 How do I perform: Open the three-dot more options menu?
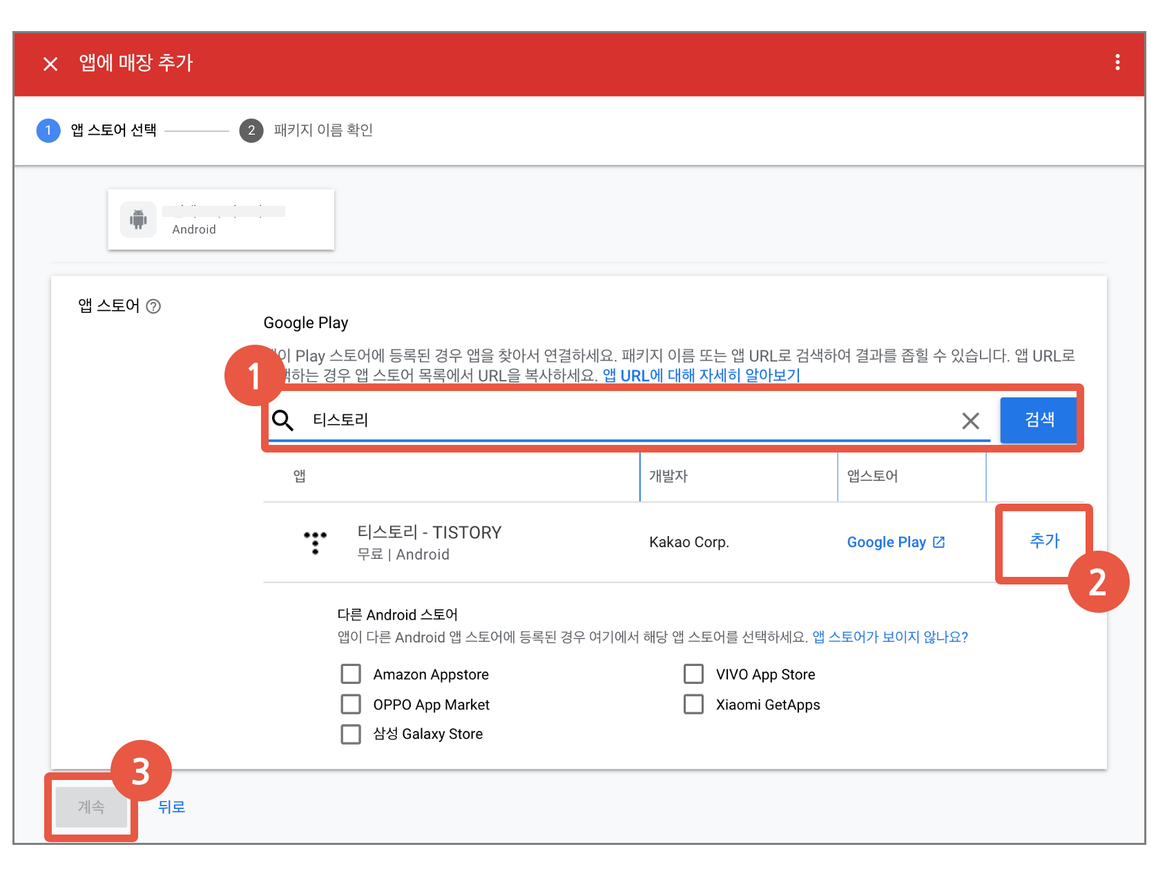click(x=1117, y=63)
